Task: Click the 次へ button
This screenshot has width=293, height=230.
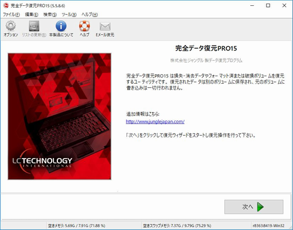Action: (x=254, y=207)
